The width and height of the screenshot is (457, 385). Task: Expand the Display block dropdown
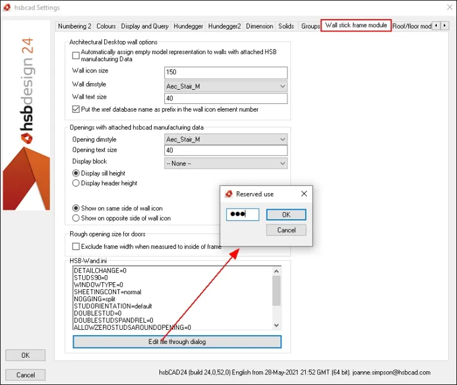[x=226, y=163]
